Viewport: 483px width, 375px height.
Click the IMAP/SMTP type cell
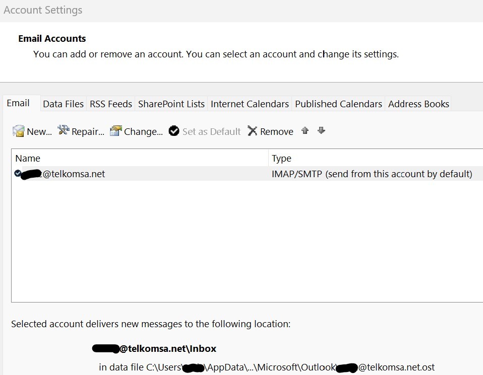(372, 174)
